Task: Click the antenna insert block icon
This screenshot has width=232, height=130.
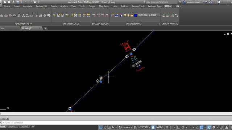Action: click(x=54, y=15)
